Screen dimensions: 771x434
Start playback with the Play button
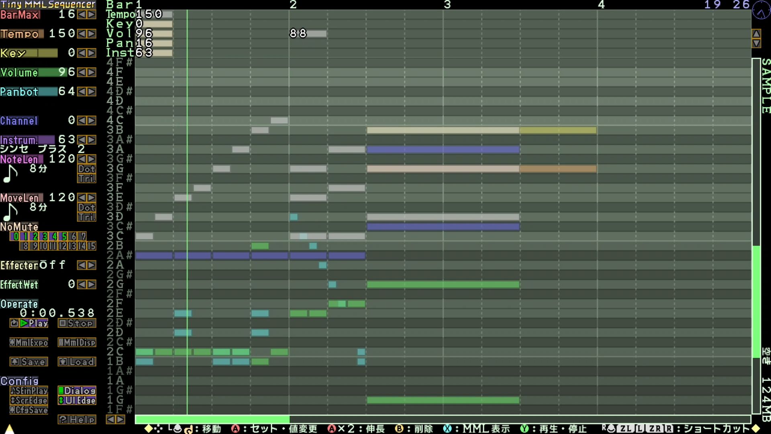click(29, 323)
